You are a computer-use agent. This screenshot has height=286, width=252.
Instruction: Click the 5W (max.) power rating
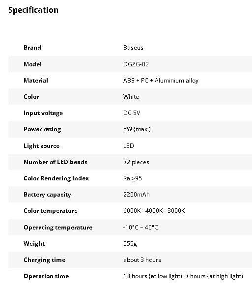tap(137, 129)
